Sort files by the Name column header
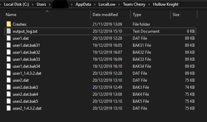The height and width of the screenshot is (122, 207). click(x=11, y=15)
